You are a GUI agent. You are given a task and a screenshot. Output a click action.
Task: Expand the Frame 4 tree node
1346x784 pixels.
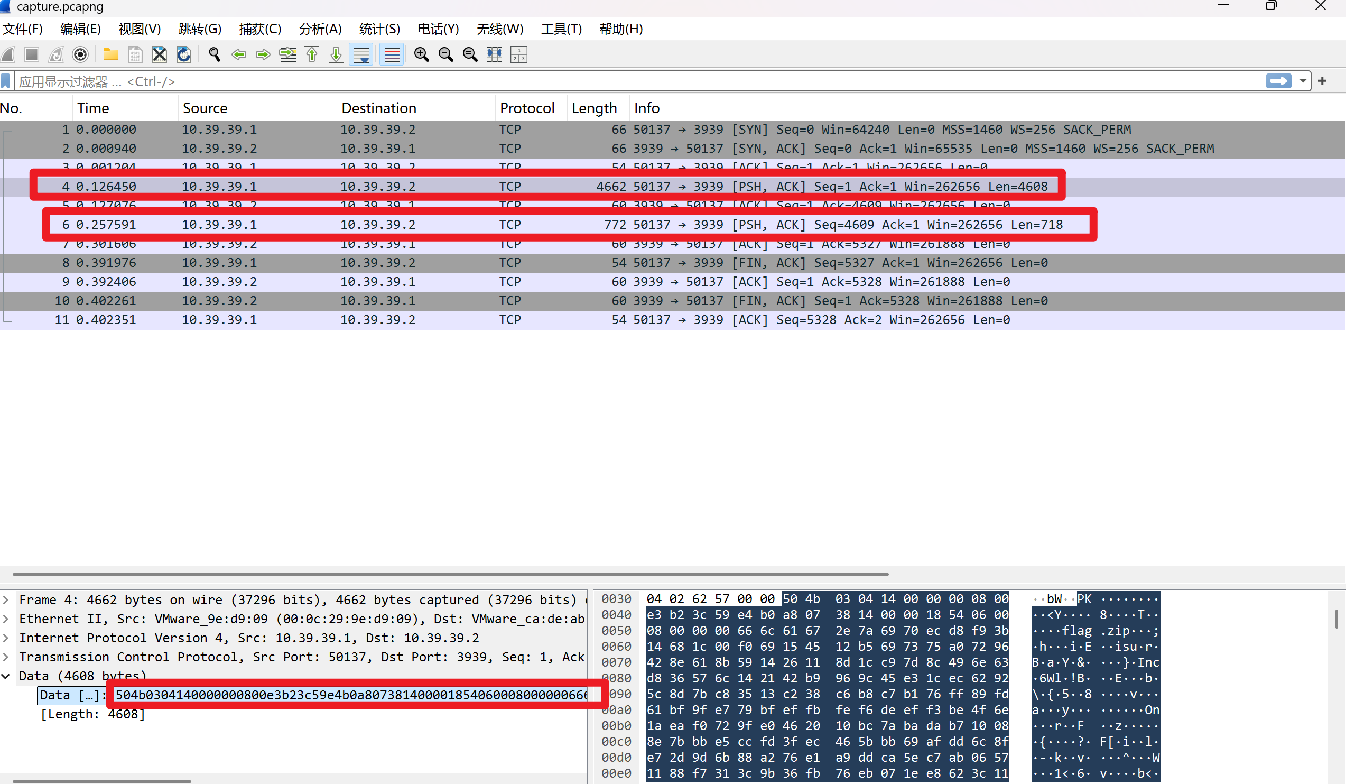pos(6,599)
